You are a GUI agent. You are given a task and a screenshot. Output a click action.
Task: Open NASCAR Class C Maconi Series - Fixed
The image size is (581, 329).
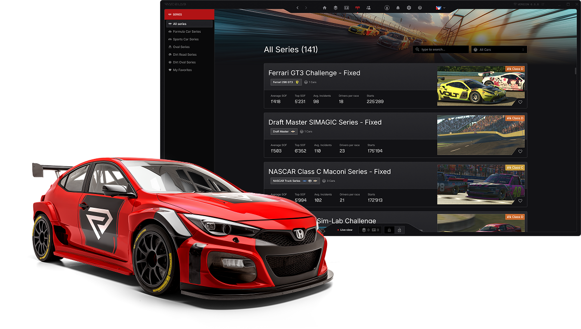(329, 172)
